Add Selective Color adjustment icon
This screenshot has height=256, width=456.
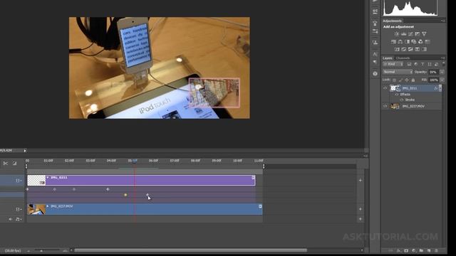(418, 49)
